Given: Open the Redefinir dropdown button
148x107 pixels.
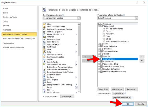Looking at the screenshot, I should [x=118, y=93].
